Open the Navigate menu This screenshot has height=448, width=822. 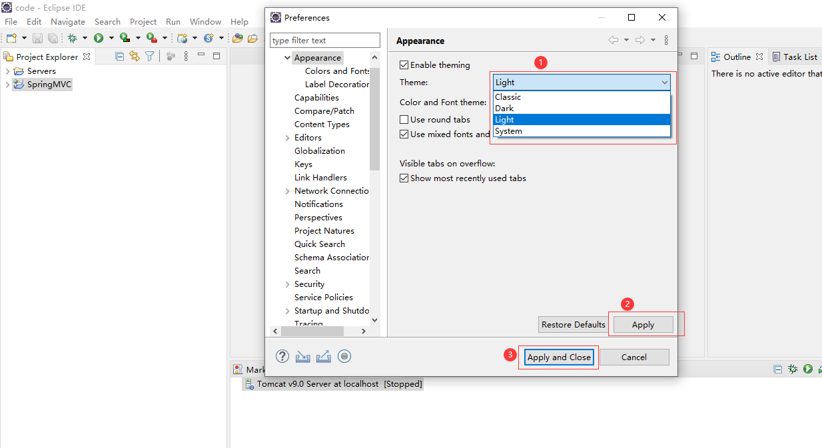(68, 22)
